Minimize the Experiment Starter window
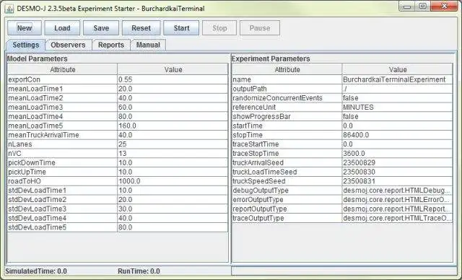Image resolution: width=462 pixels, height=280 pixels. [407, 6]
